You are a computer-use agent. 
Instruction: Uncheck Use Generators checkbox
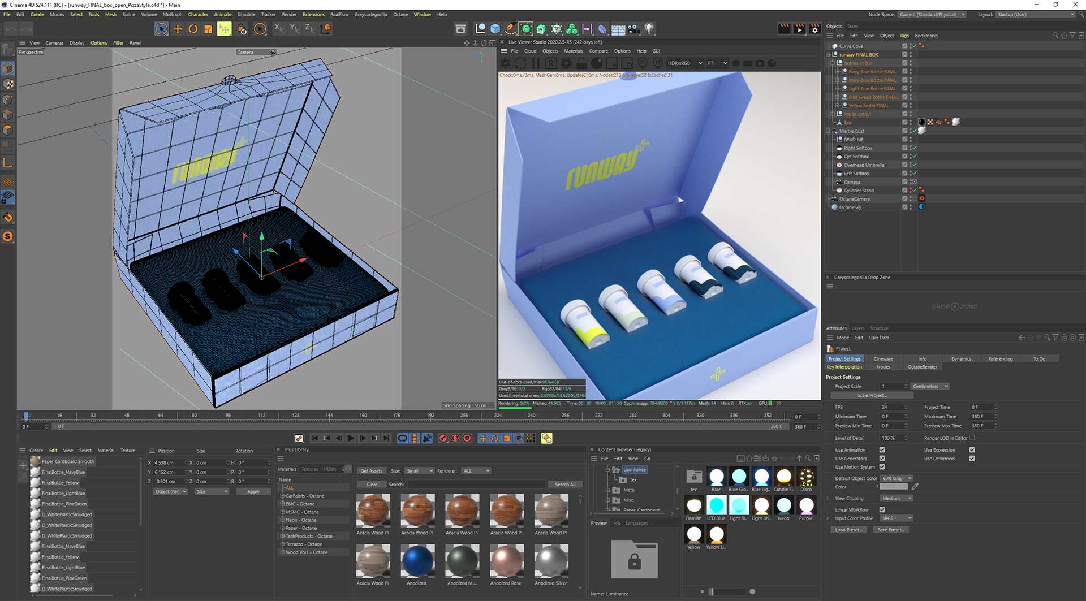(x=882, y=459)
